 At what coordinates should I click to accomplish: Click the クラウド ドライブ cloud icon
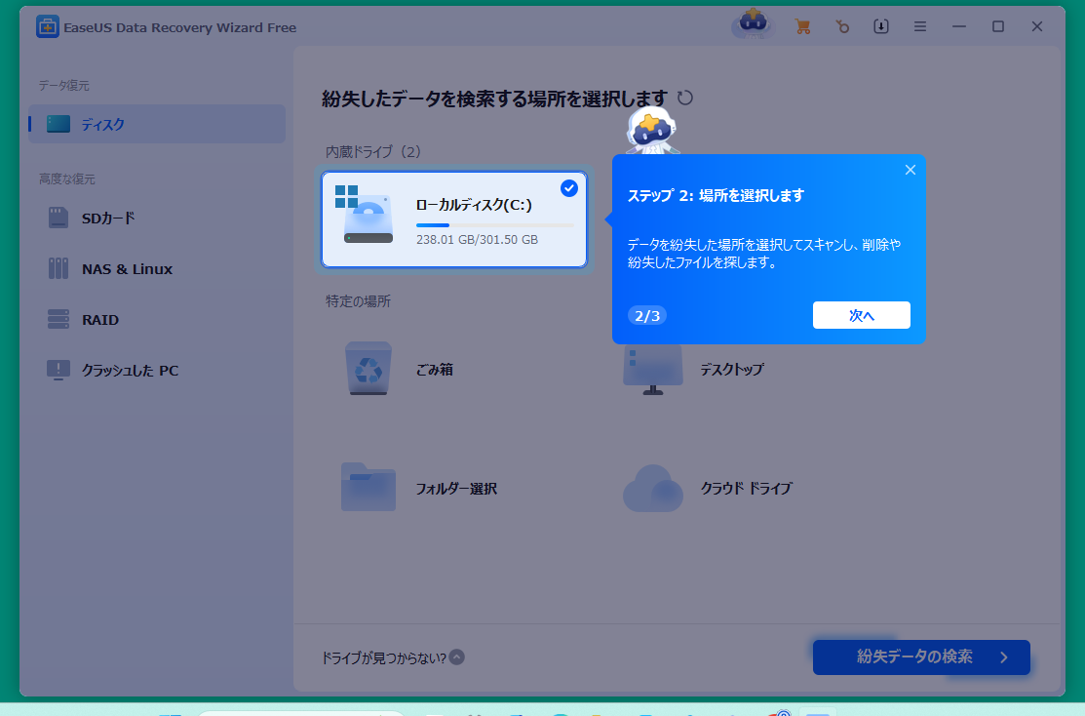(652, 488)
